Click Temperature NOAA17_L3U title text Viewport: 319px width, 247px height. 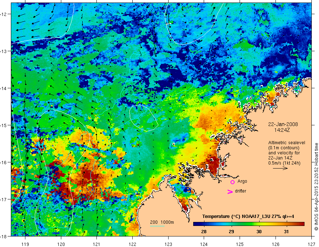tap(248, 216)
